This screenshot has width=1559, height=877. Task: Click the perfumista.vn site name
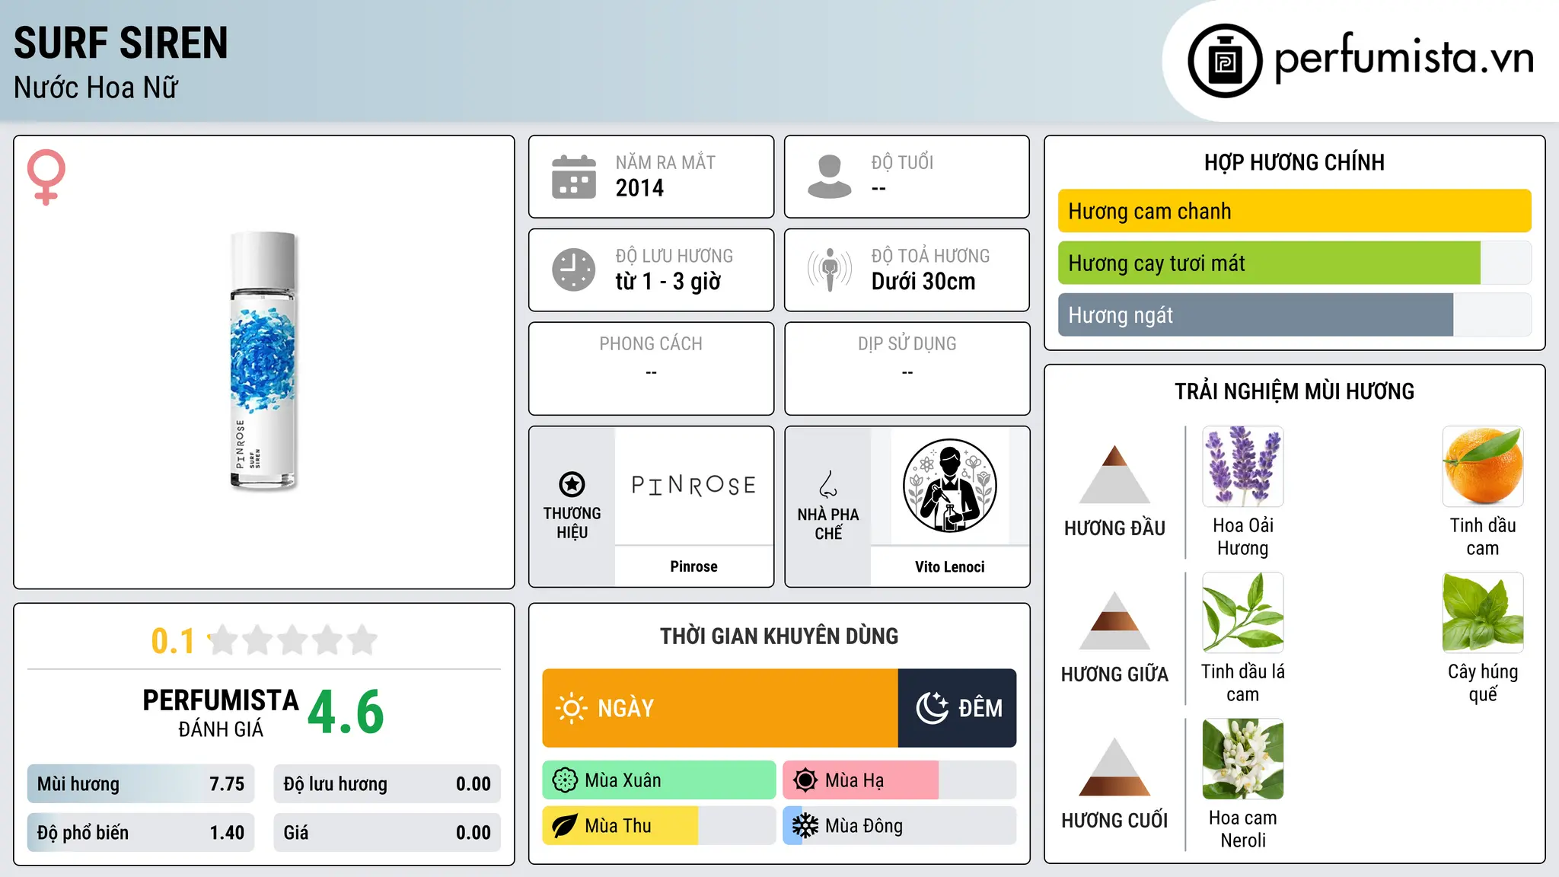pos(1404,58)
